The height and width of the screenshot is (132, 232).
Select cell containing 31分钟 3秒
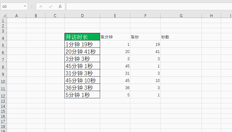coord(82,73)
